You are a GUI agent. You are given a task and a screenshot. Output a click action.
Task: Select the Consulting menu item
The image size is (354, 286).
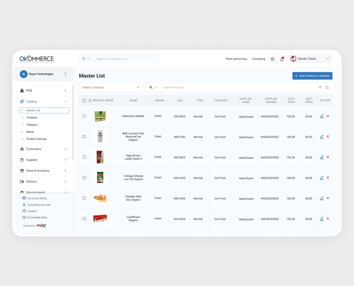(258, 59)
